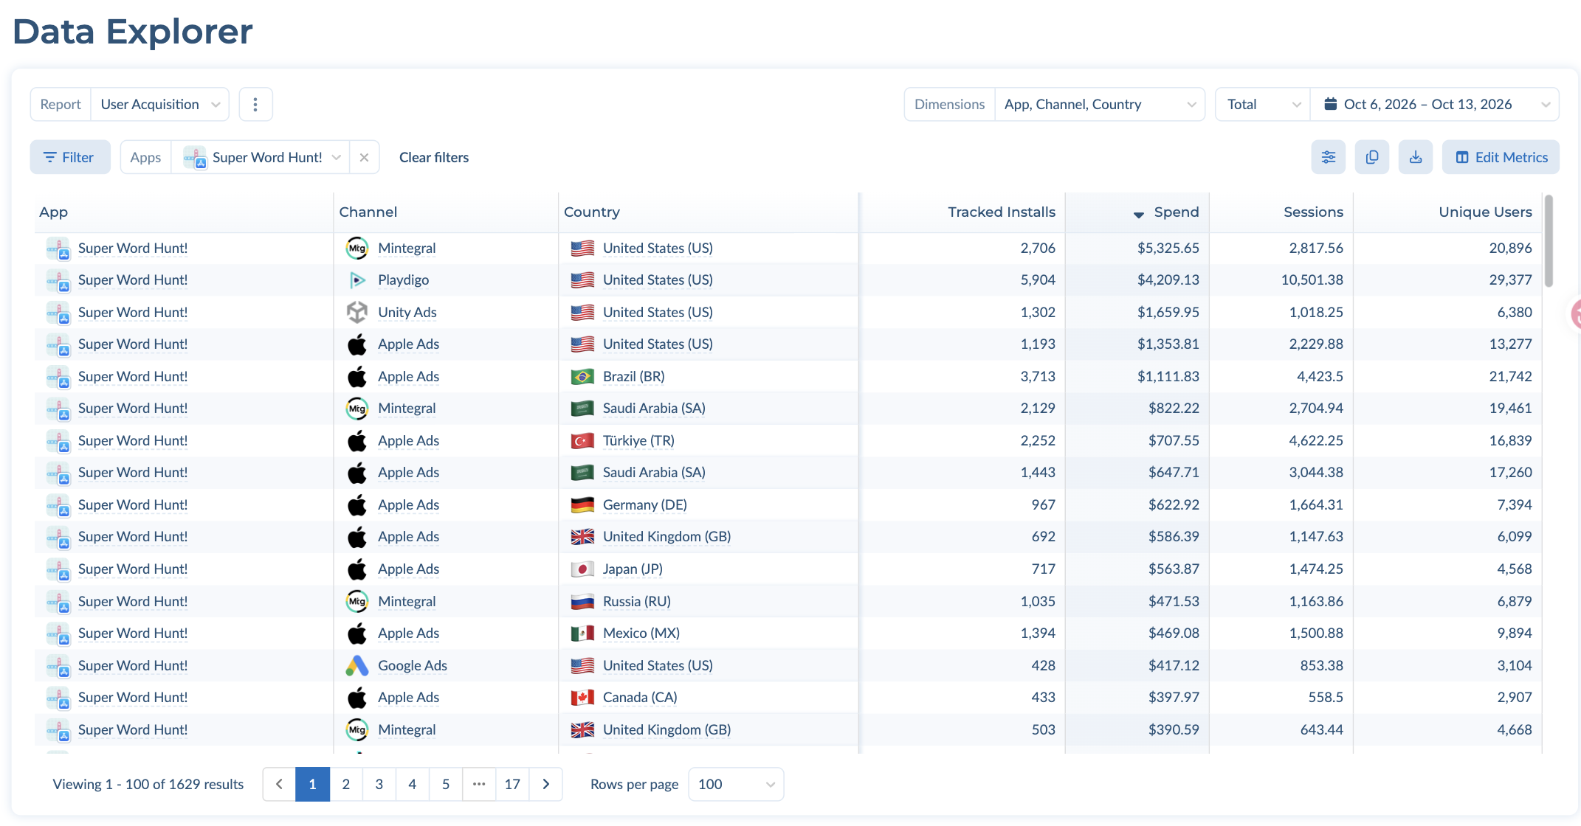The height and width of the screenshot is (826, 1581).
Task: Click Apple logo in the Germany row
Action: pos(357,504)
